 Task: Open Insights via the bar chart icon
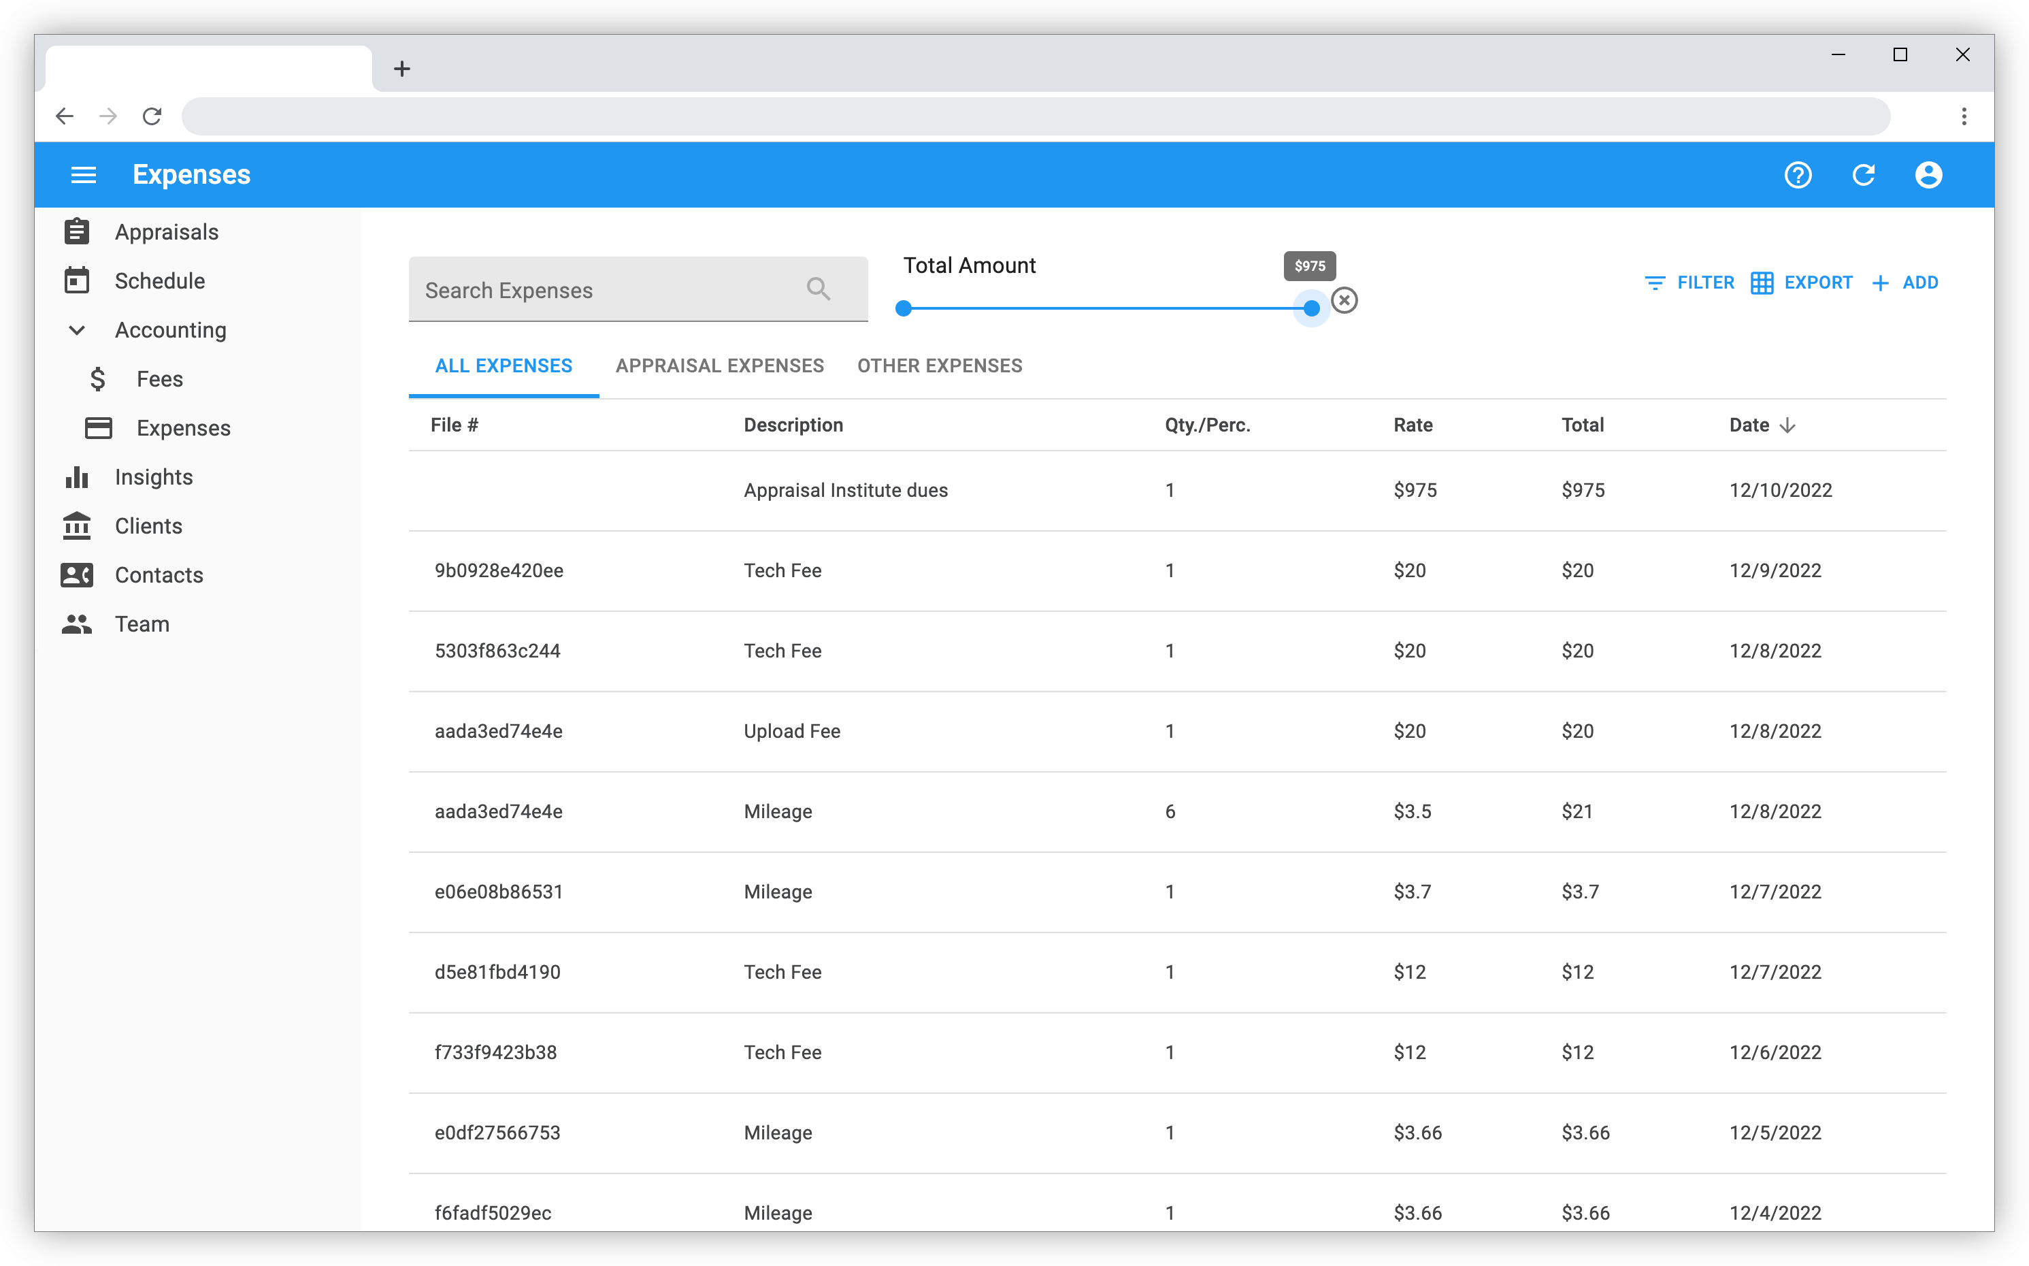(x=77, y=476)
